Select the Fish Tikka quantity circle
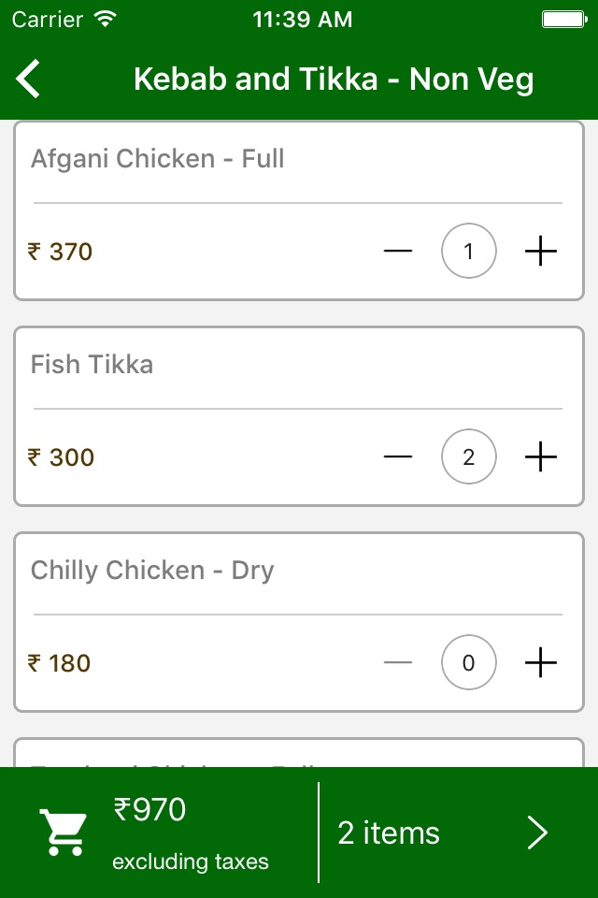 (469, 457)
